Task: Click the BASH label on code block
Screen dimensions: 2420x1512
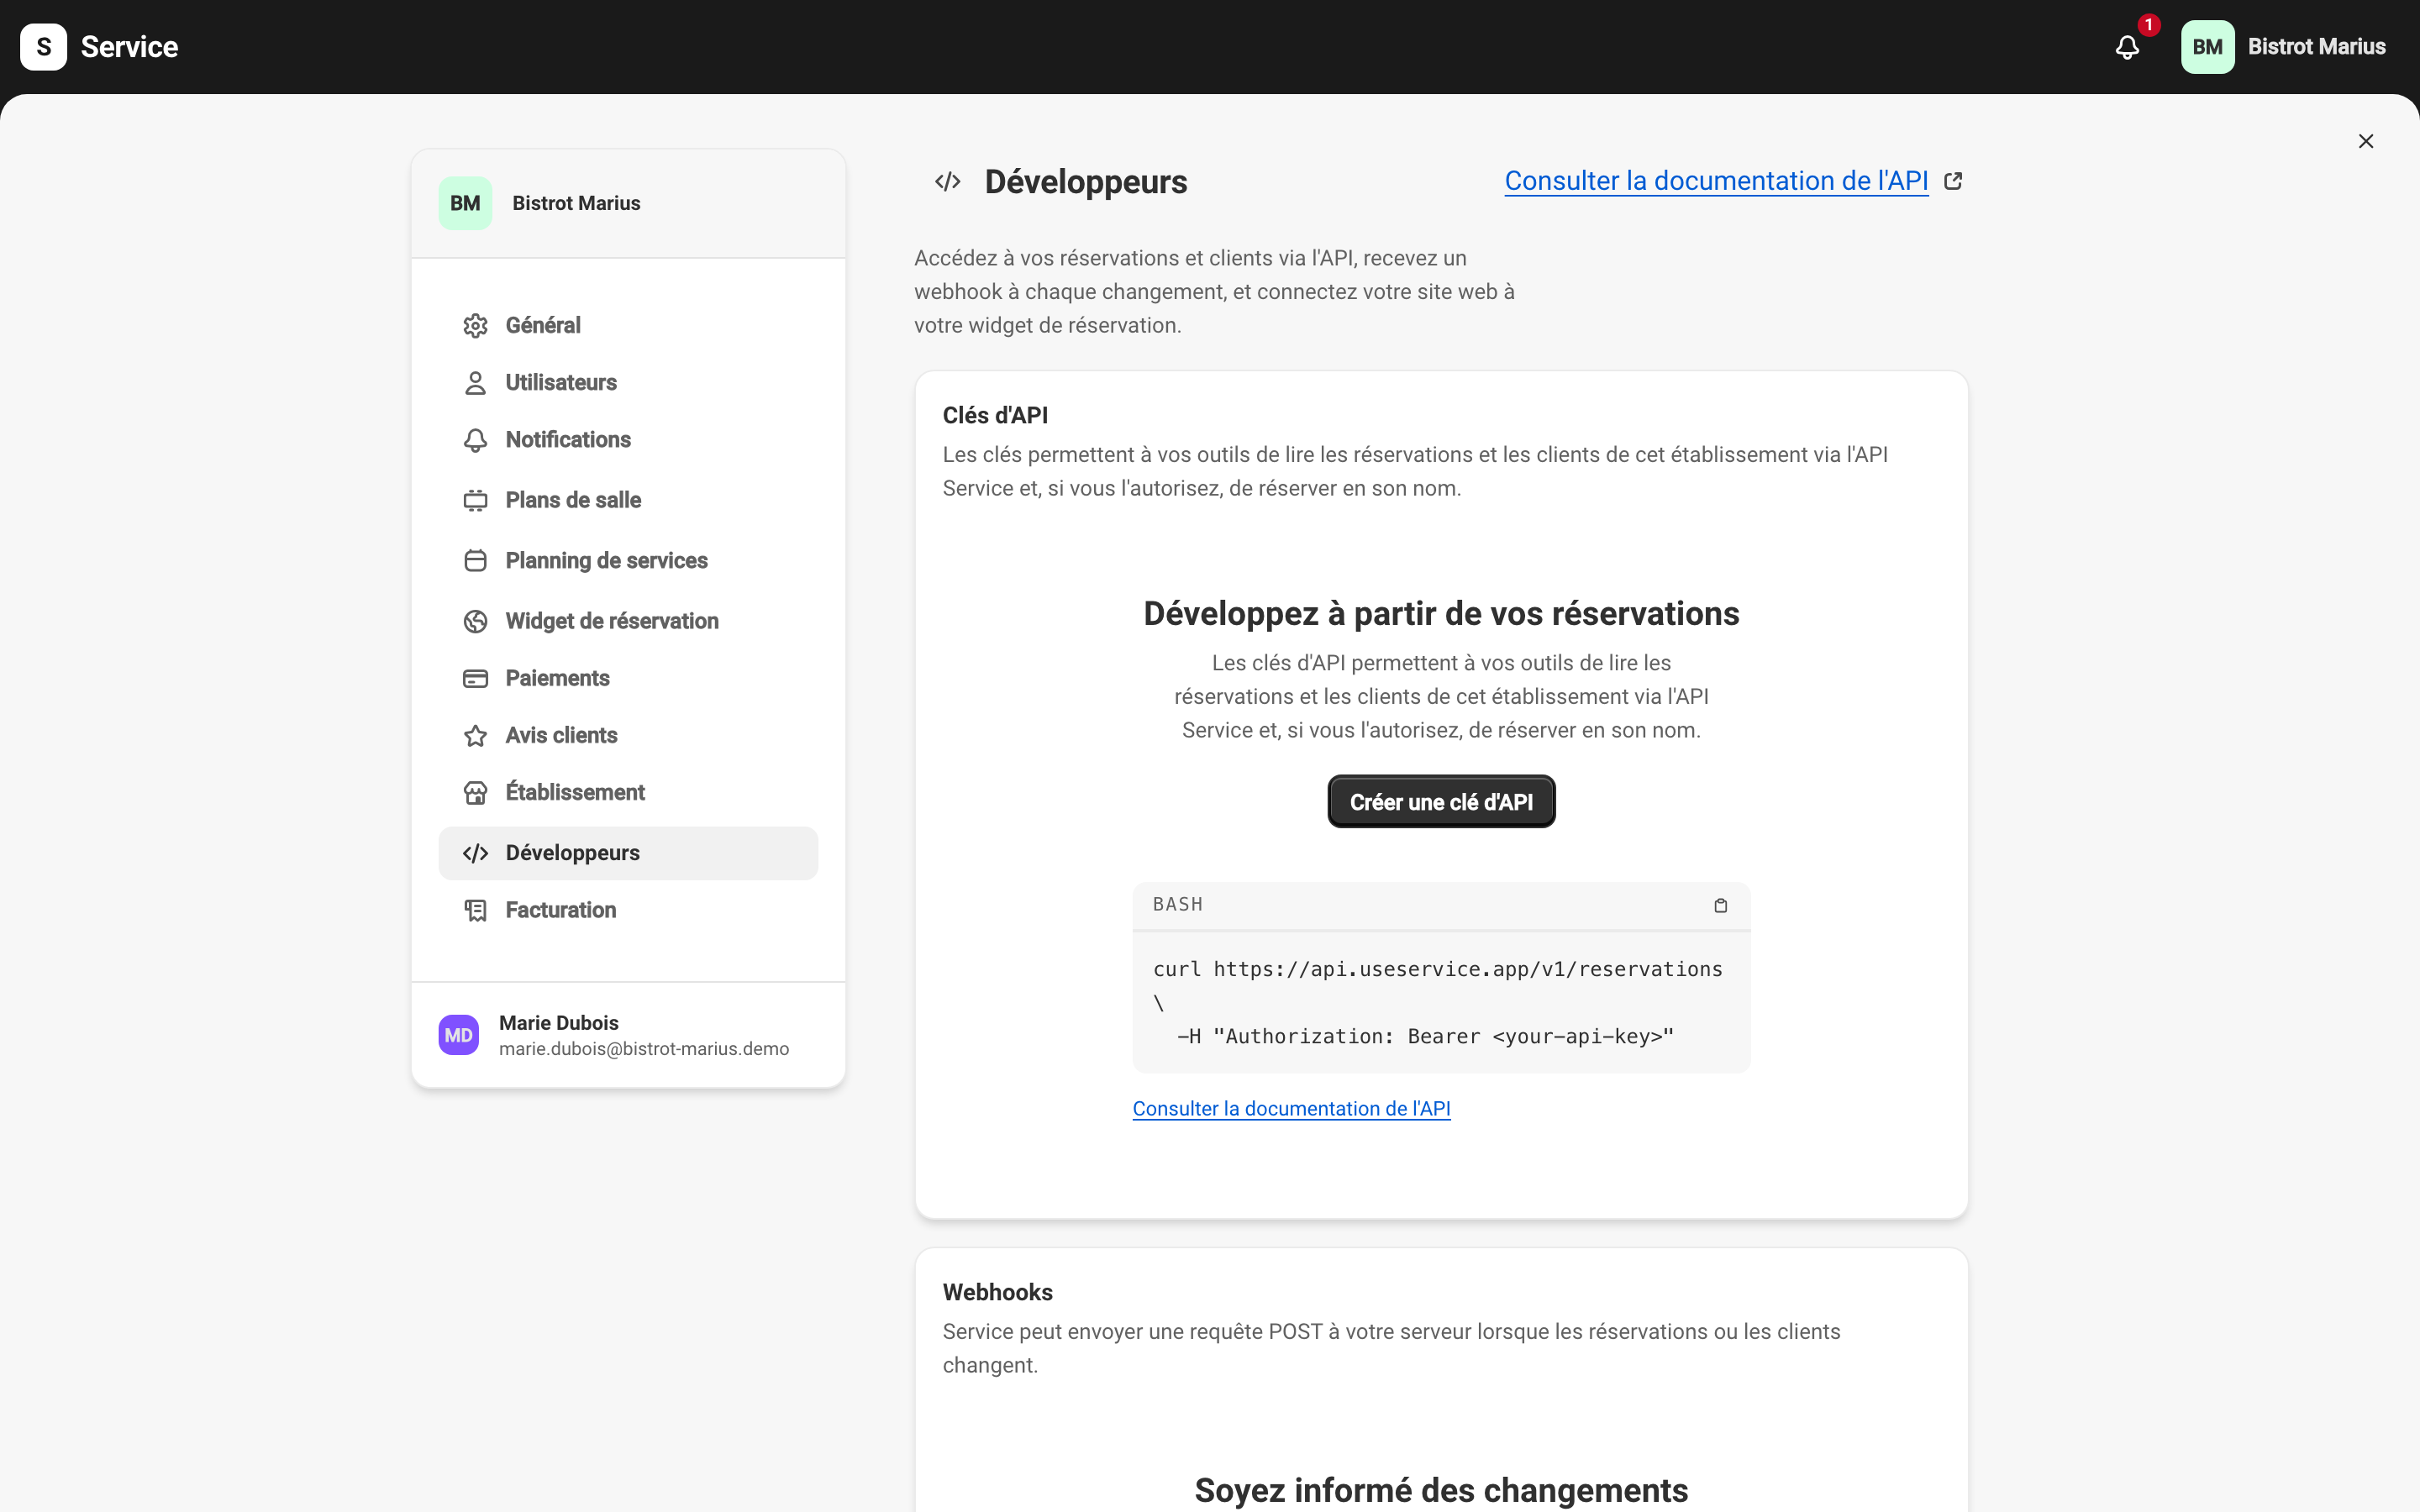Action: [x=1178, y=905]
